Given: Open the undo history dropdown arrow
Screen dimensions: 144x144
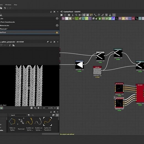Looking at the screenshot, I should point(8,8).
